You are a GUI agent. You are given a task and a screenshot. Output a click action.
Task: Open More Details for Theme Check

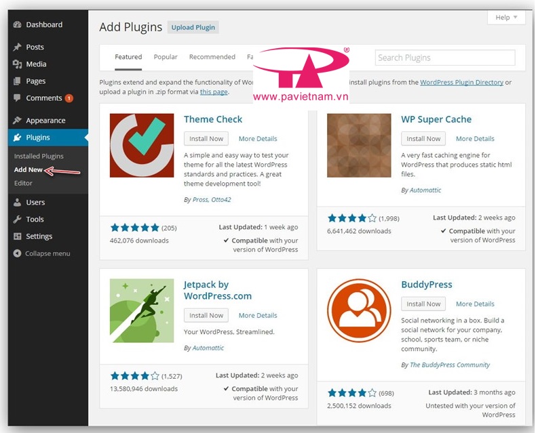pyautogui.click(x=258, y=139)
